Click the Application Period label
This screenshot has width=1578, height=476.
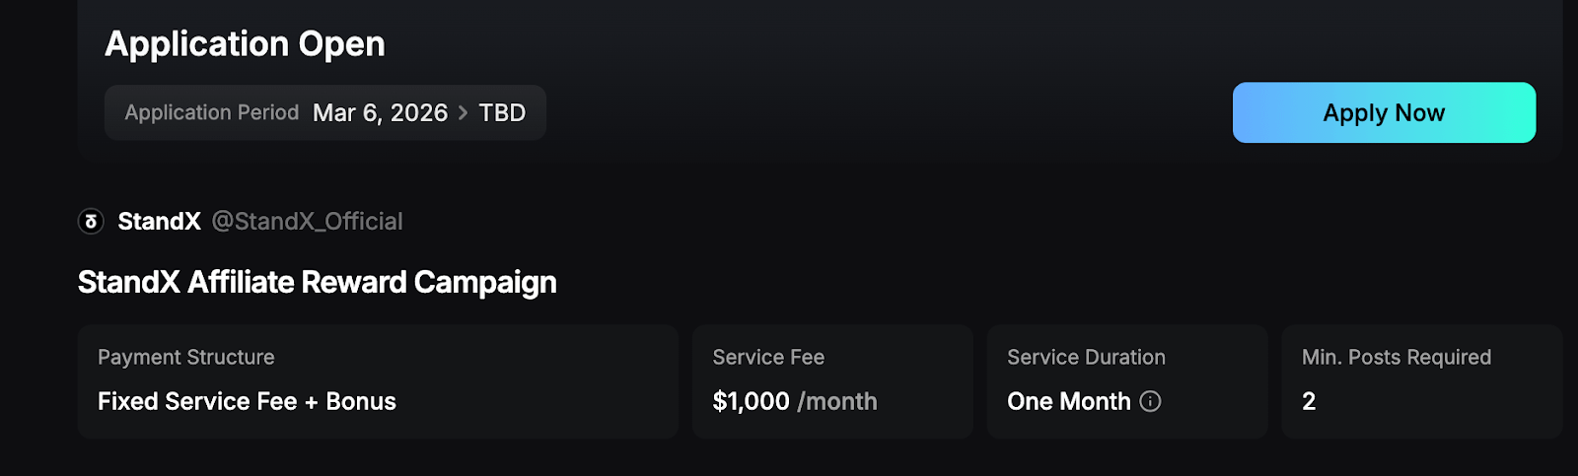[211, 113]
